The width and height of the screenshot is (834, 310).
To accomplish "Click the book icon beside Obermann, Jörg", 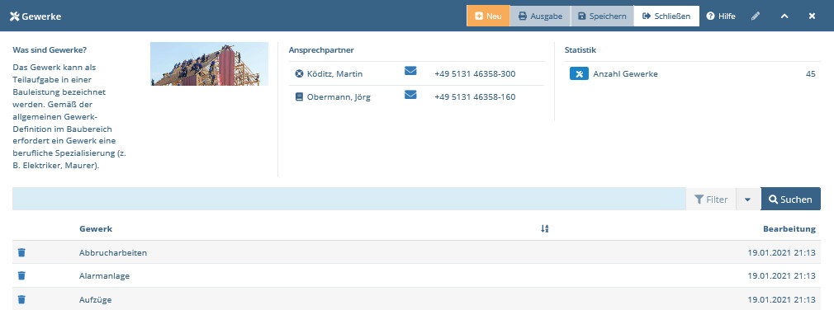I will (299, 97).
